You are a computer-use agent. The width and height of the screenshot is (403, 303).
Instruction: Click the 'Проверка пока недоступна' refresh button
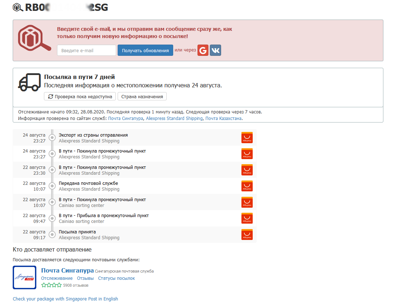coord(80,96)
